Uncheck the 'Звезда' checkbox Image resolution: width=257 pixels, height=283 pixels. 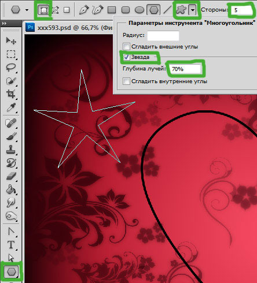126,57
